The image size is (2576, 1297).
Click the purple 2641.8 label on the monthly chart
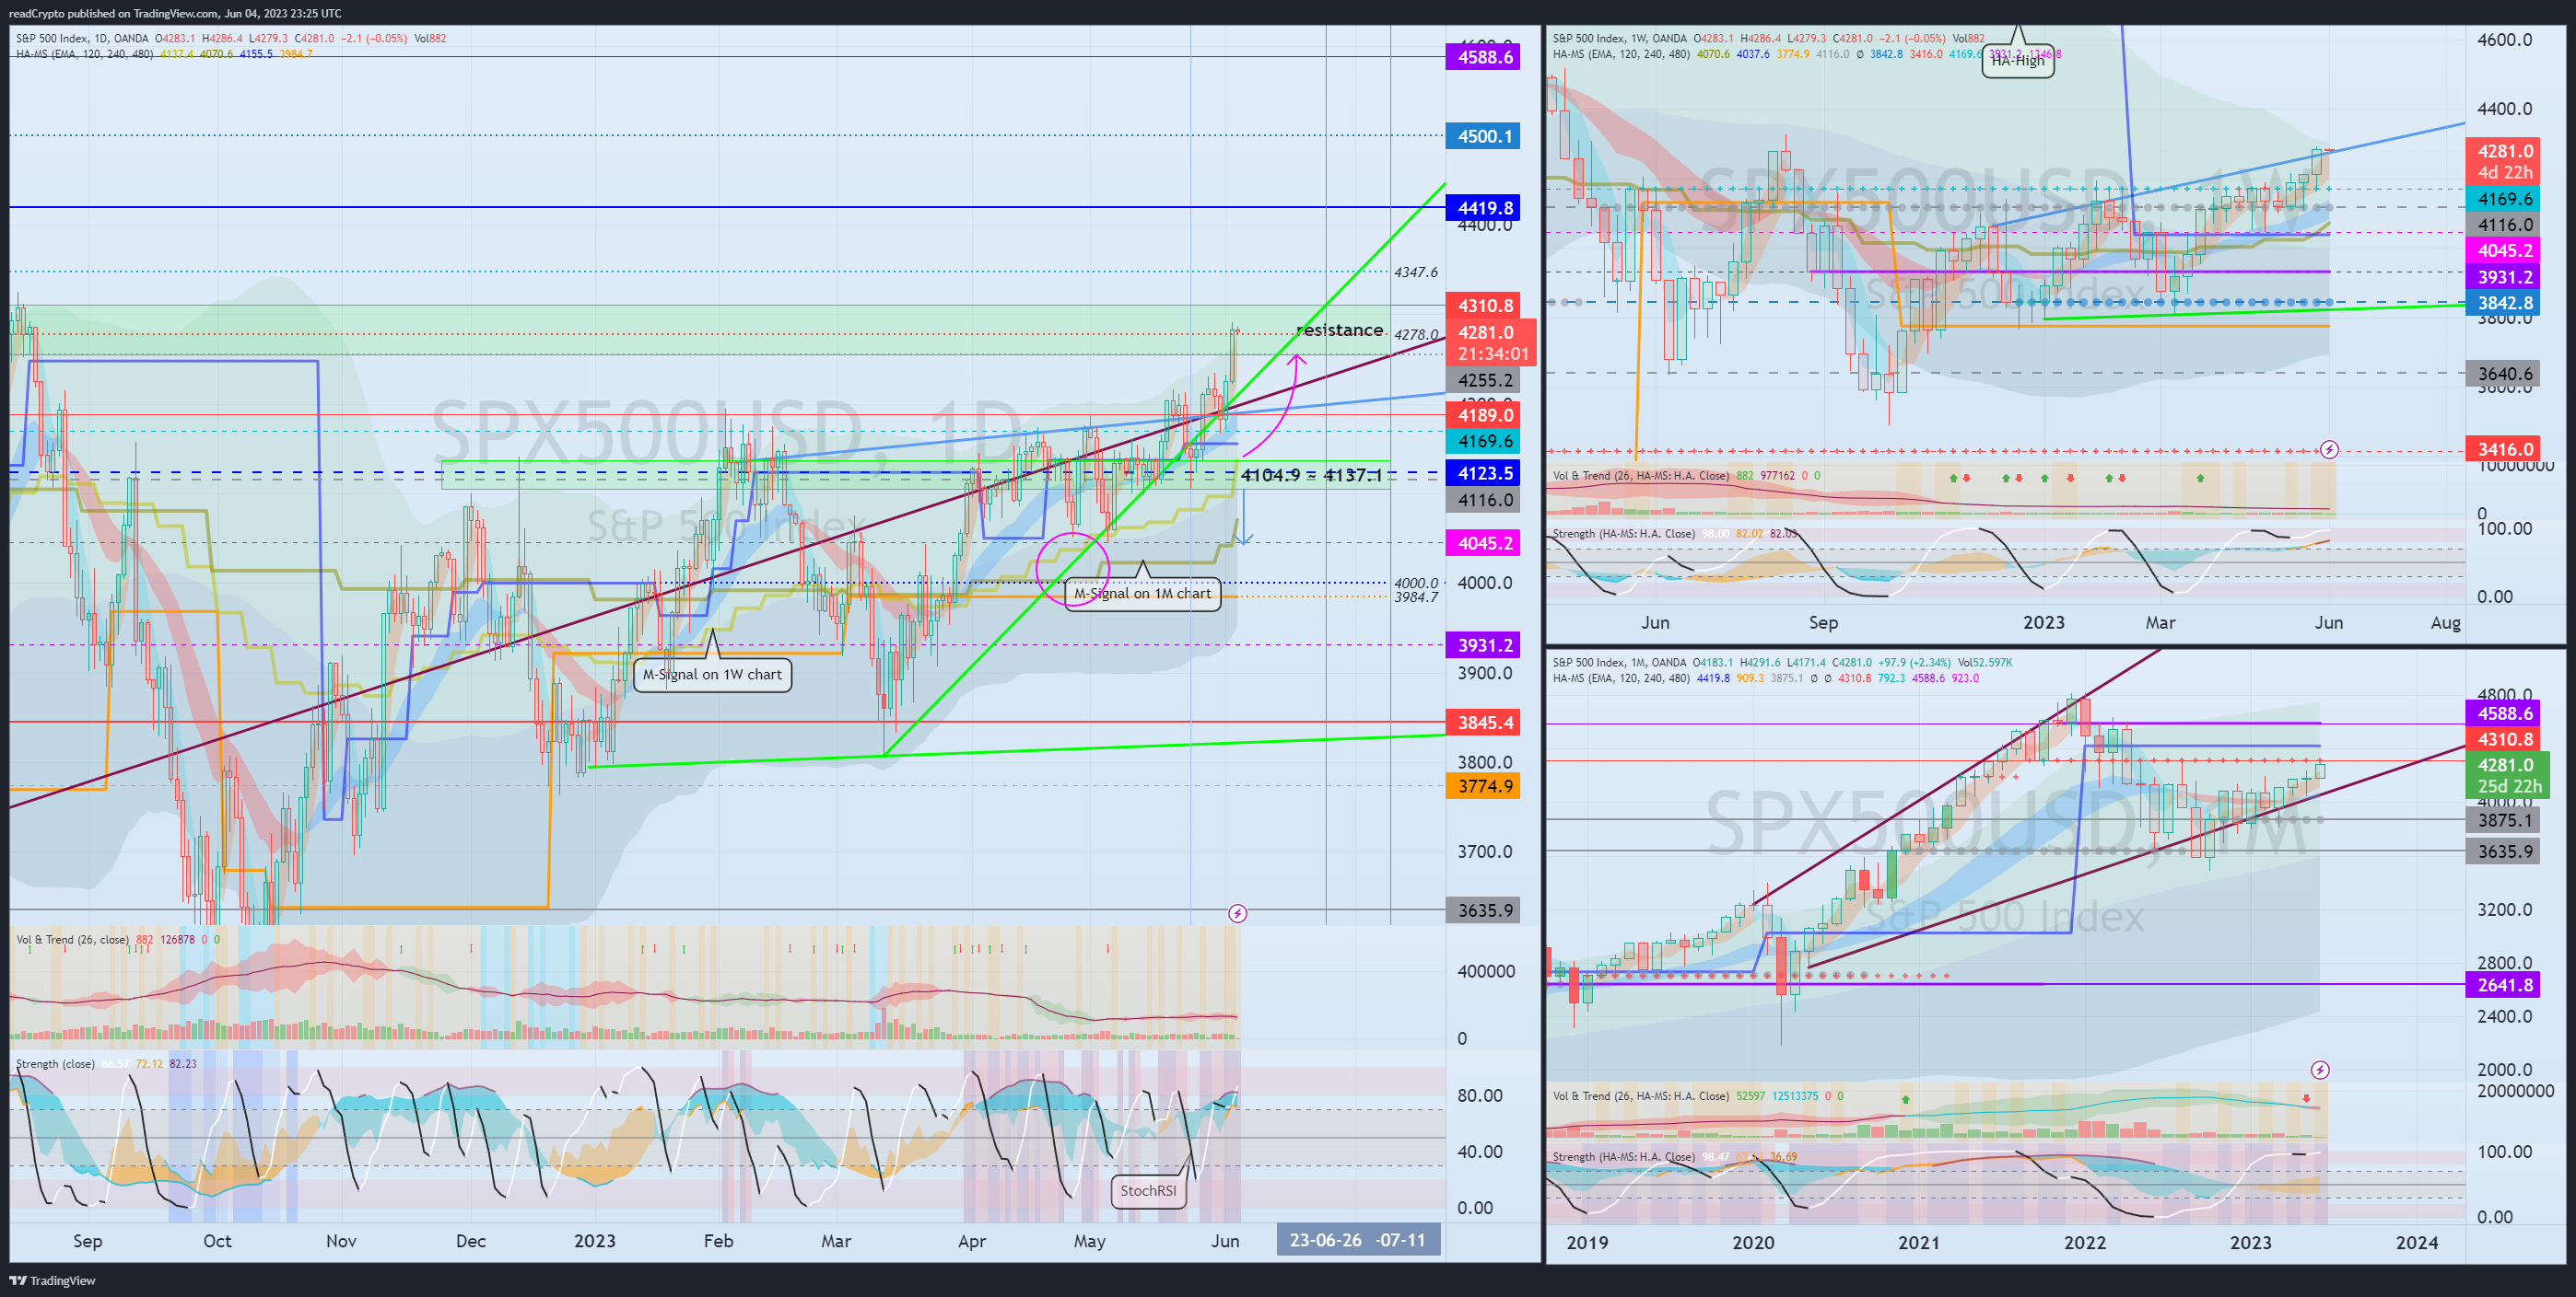click(2505, 985)
